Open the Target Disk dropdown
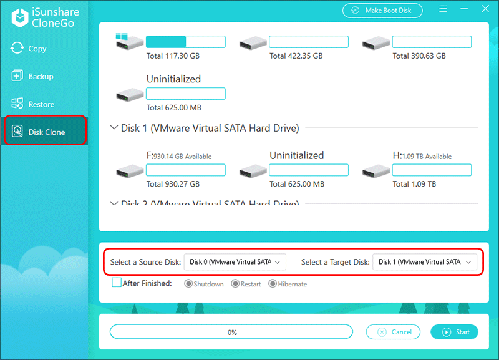 coord(425,262)
